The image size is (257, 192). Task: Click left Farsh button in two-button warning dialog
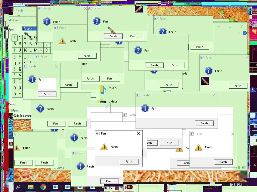(x=24, y=162)
